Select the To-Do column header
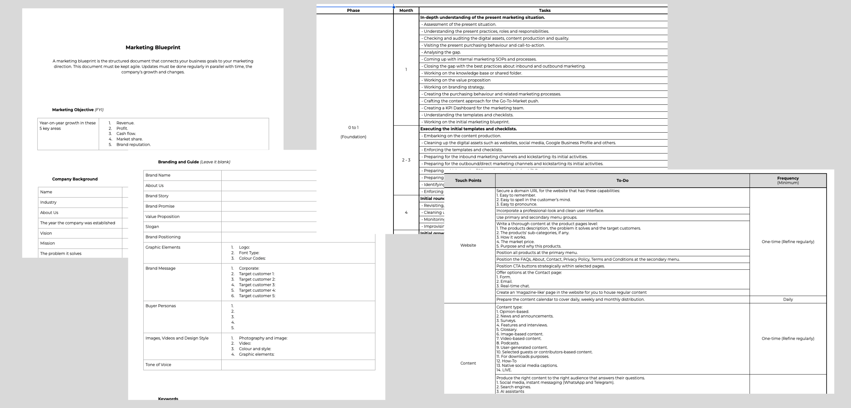This screenshot has height=408, width=851. (x=622, y=181)
